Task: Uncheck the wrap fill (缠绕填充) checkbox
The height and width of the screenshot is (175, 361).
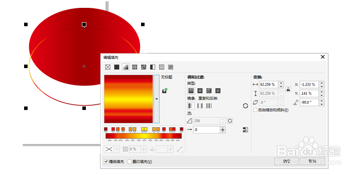Action: click(x=106, y=162)
